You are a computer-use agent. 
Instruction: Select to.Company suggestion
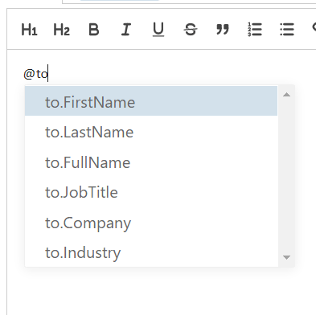coord(151,223)
